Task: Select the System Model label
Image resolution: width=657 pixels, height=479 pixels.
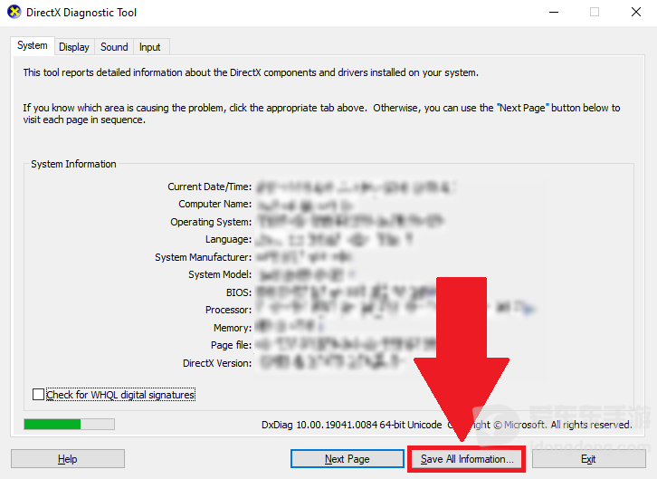Action: pos(220,274)
